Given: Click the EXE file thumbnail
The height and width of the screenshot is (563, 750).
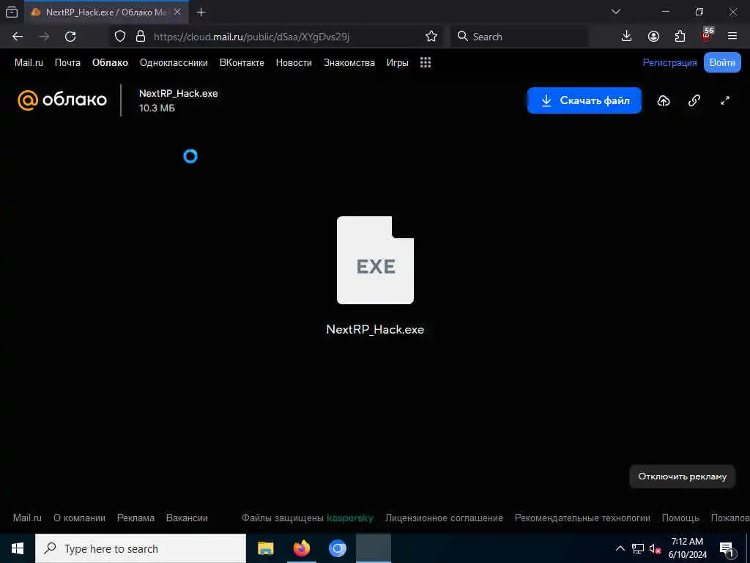Looking at the screenshot, I should point(375,260).
